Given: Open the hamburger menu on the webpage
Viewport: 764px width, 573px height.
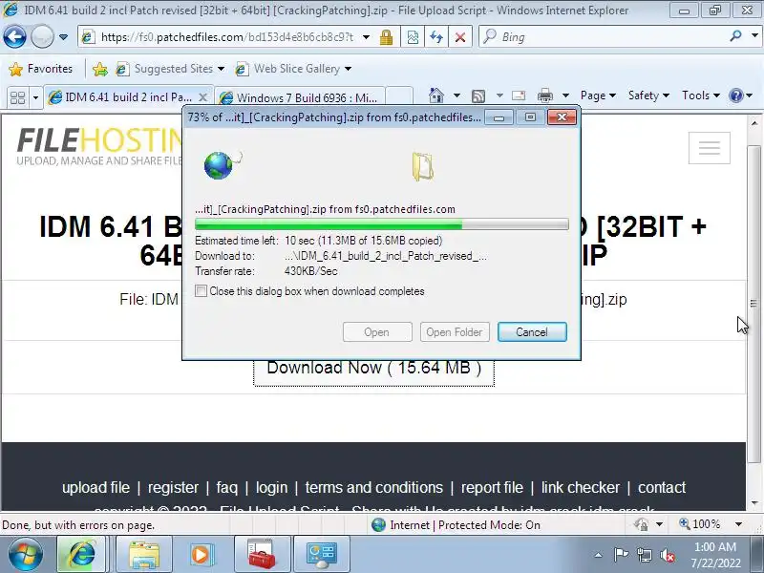Looking at the screenshot, I should pyautogui.click(x=709, y=148).
